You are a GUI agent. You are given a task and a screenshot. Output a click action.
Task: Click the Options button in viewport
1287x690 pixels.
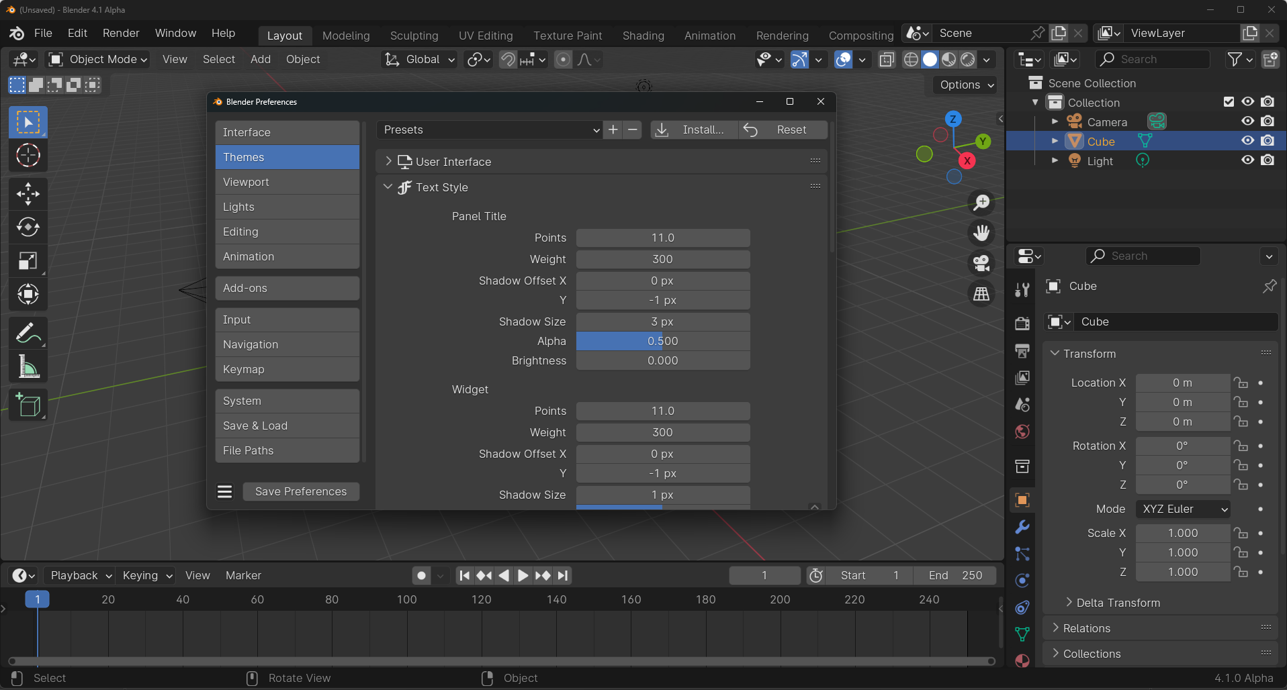coord(966,85)
